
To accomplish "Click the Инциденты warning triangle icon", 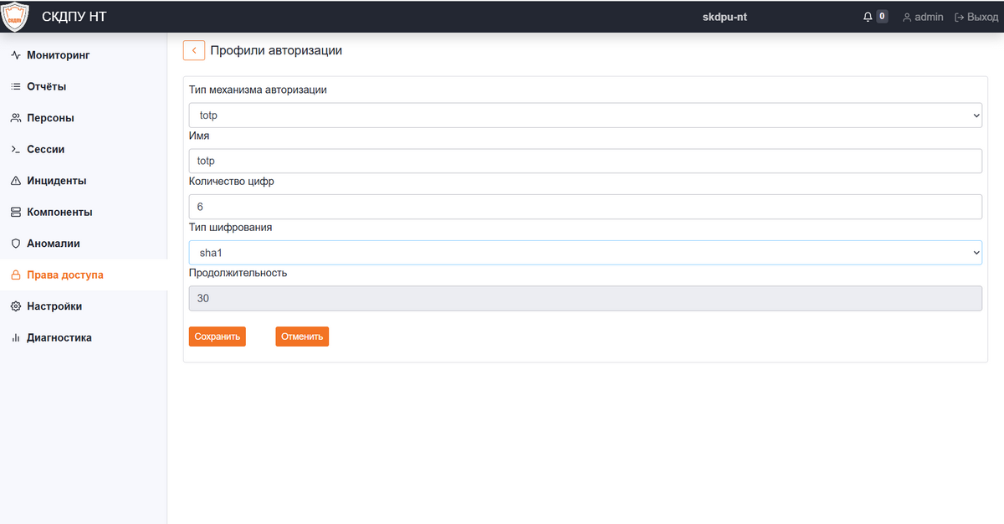I will click(x=15, y=181).
